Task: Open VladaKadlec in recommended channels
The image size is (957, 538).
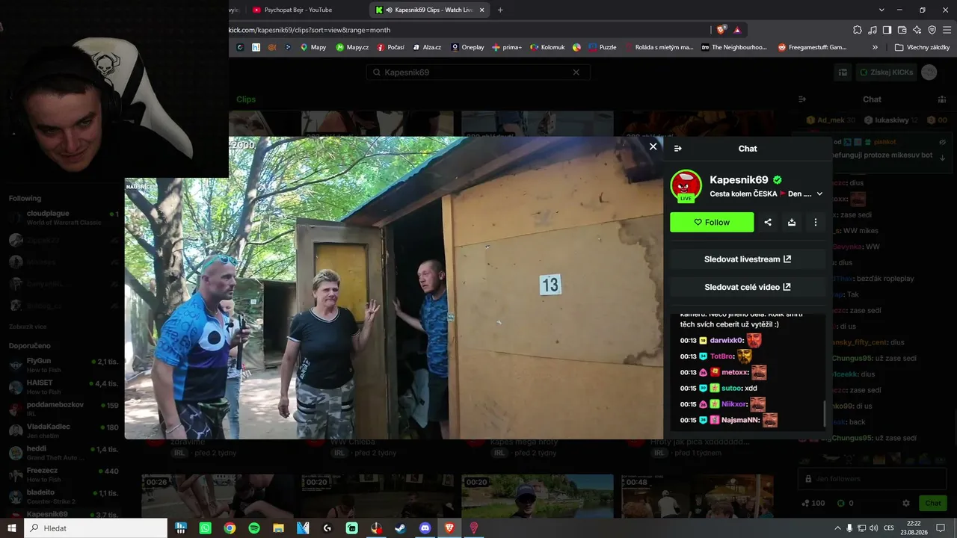Action: pos(64,430)
